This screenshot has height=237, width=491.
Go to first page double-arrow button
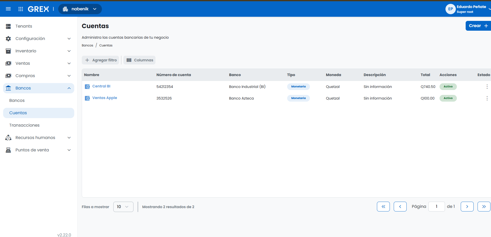[383, 207]
